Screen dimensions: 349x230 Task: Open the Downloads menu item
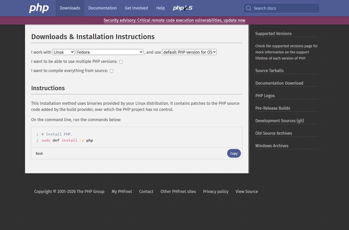click(x=70, y=8)
